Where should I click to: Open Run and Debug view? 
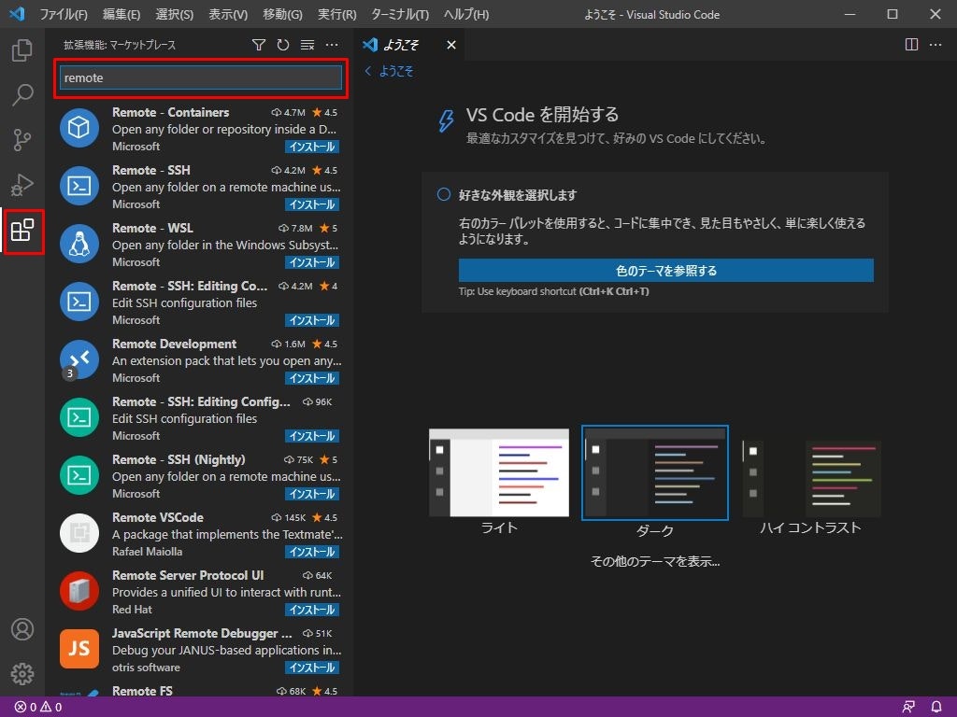click(x=22, y=185)
